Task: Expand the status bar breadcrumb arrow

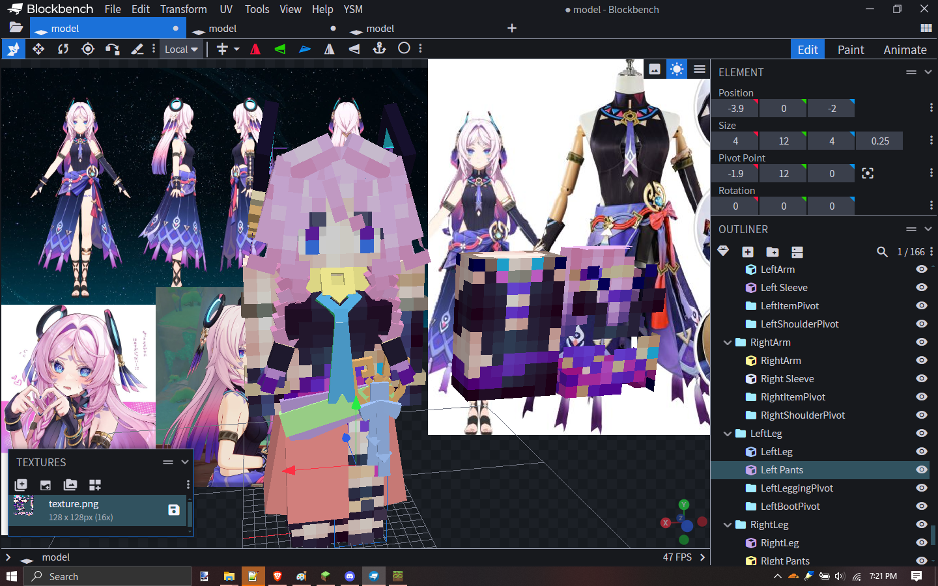Action: [8, 557]
